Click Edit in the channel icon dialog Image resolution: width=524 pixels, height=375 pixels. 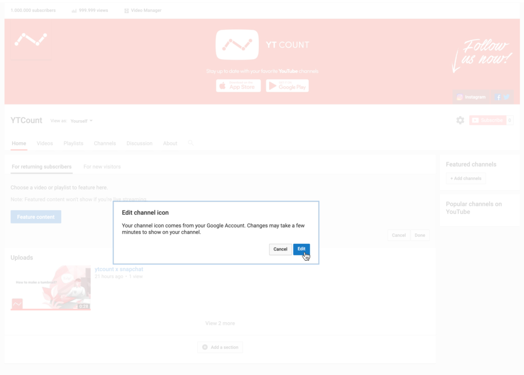pyautogui.click(x=301, y=249)
